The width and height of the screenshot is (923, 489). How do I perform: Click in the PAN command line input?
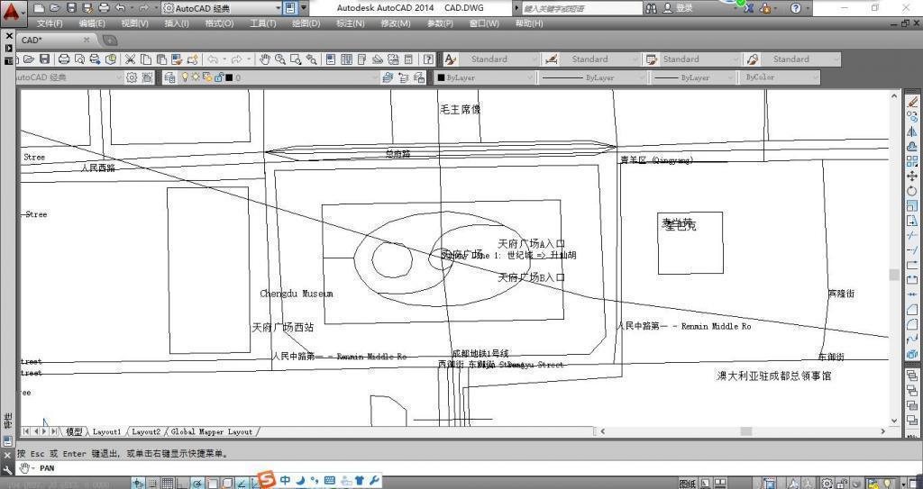coord(459,468)
